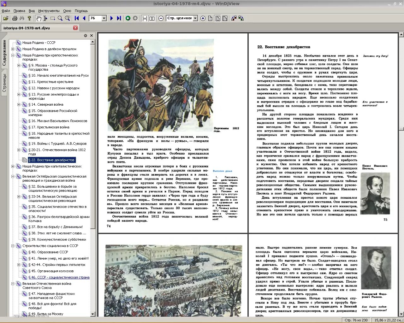Toggle fit page width zoom icon
The image size is (404, 323).
tap(225, 18)
